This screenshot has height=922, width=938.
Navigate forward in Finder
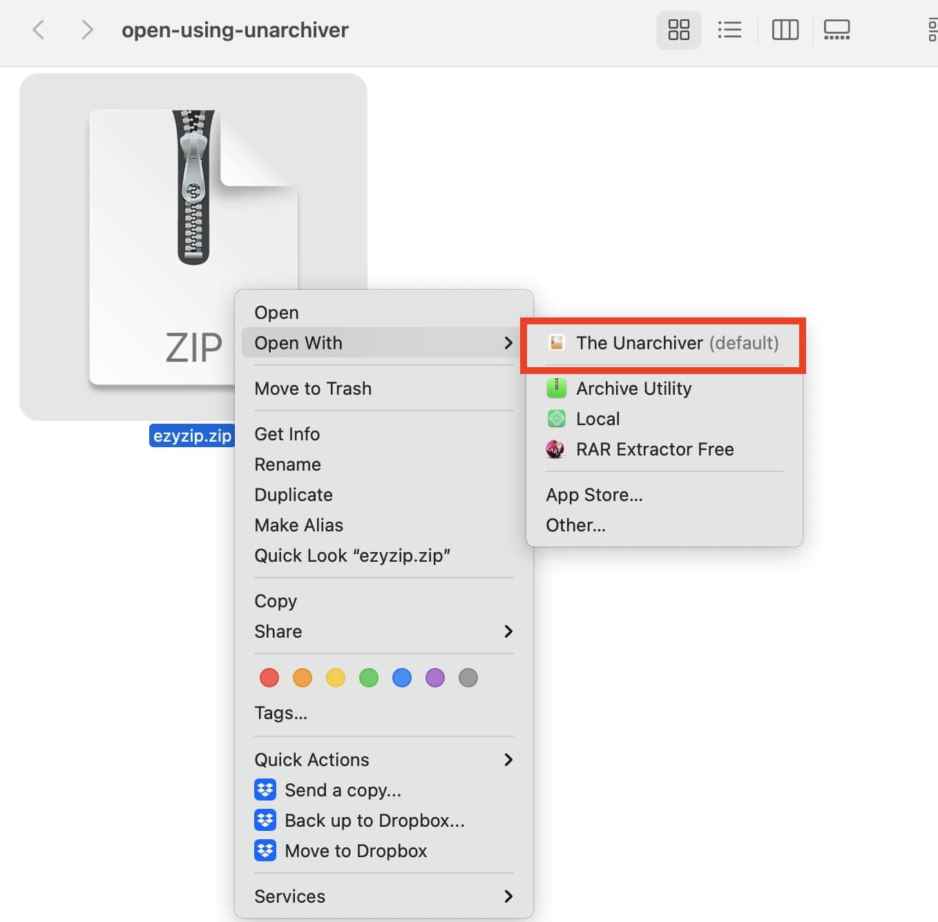87,30
